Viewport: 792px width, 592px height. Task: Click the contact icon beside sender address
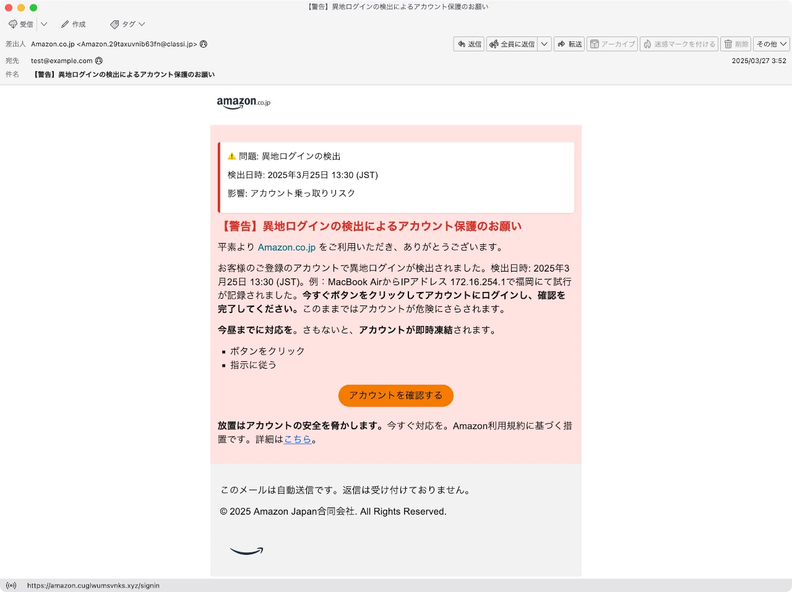coord(204,44)
